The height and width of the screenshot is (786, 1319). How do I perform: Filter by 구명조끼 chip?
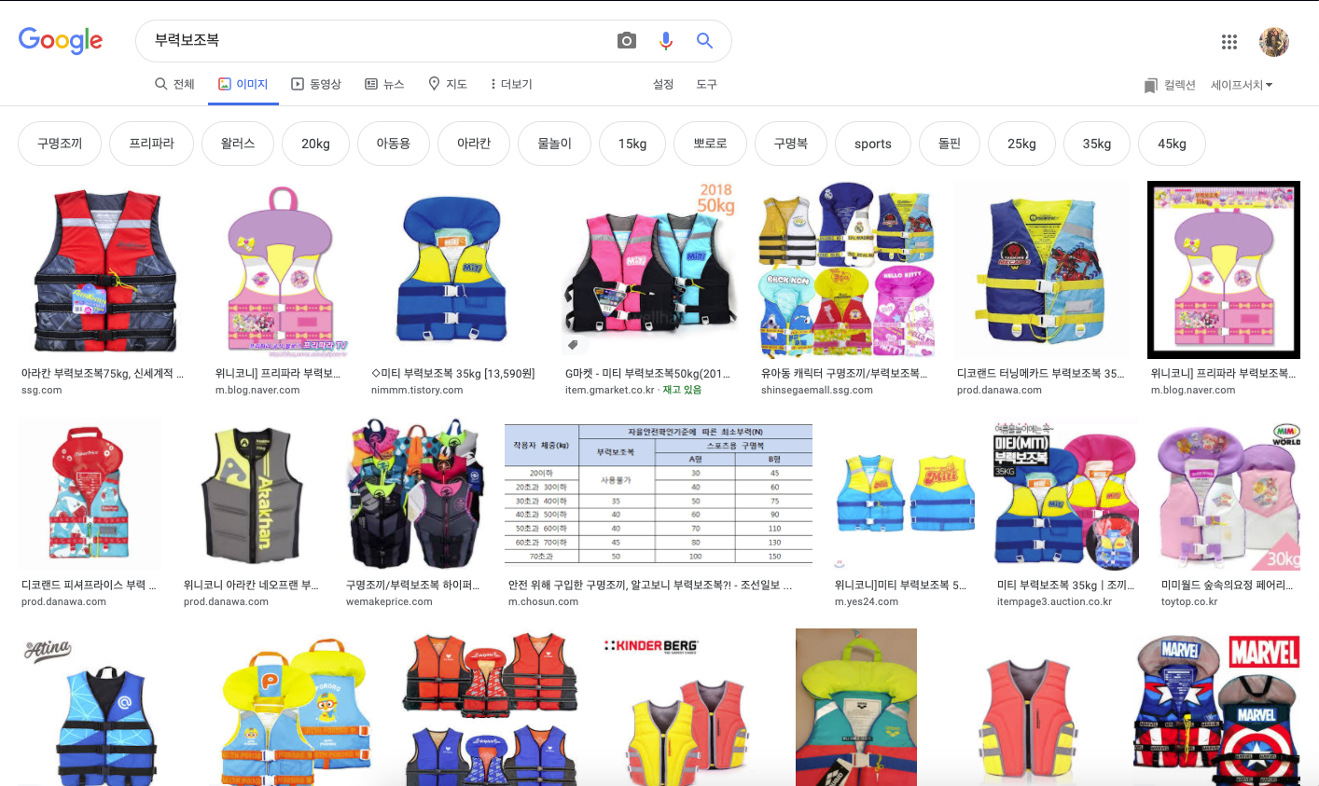tap(60, 144)
